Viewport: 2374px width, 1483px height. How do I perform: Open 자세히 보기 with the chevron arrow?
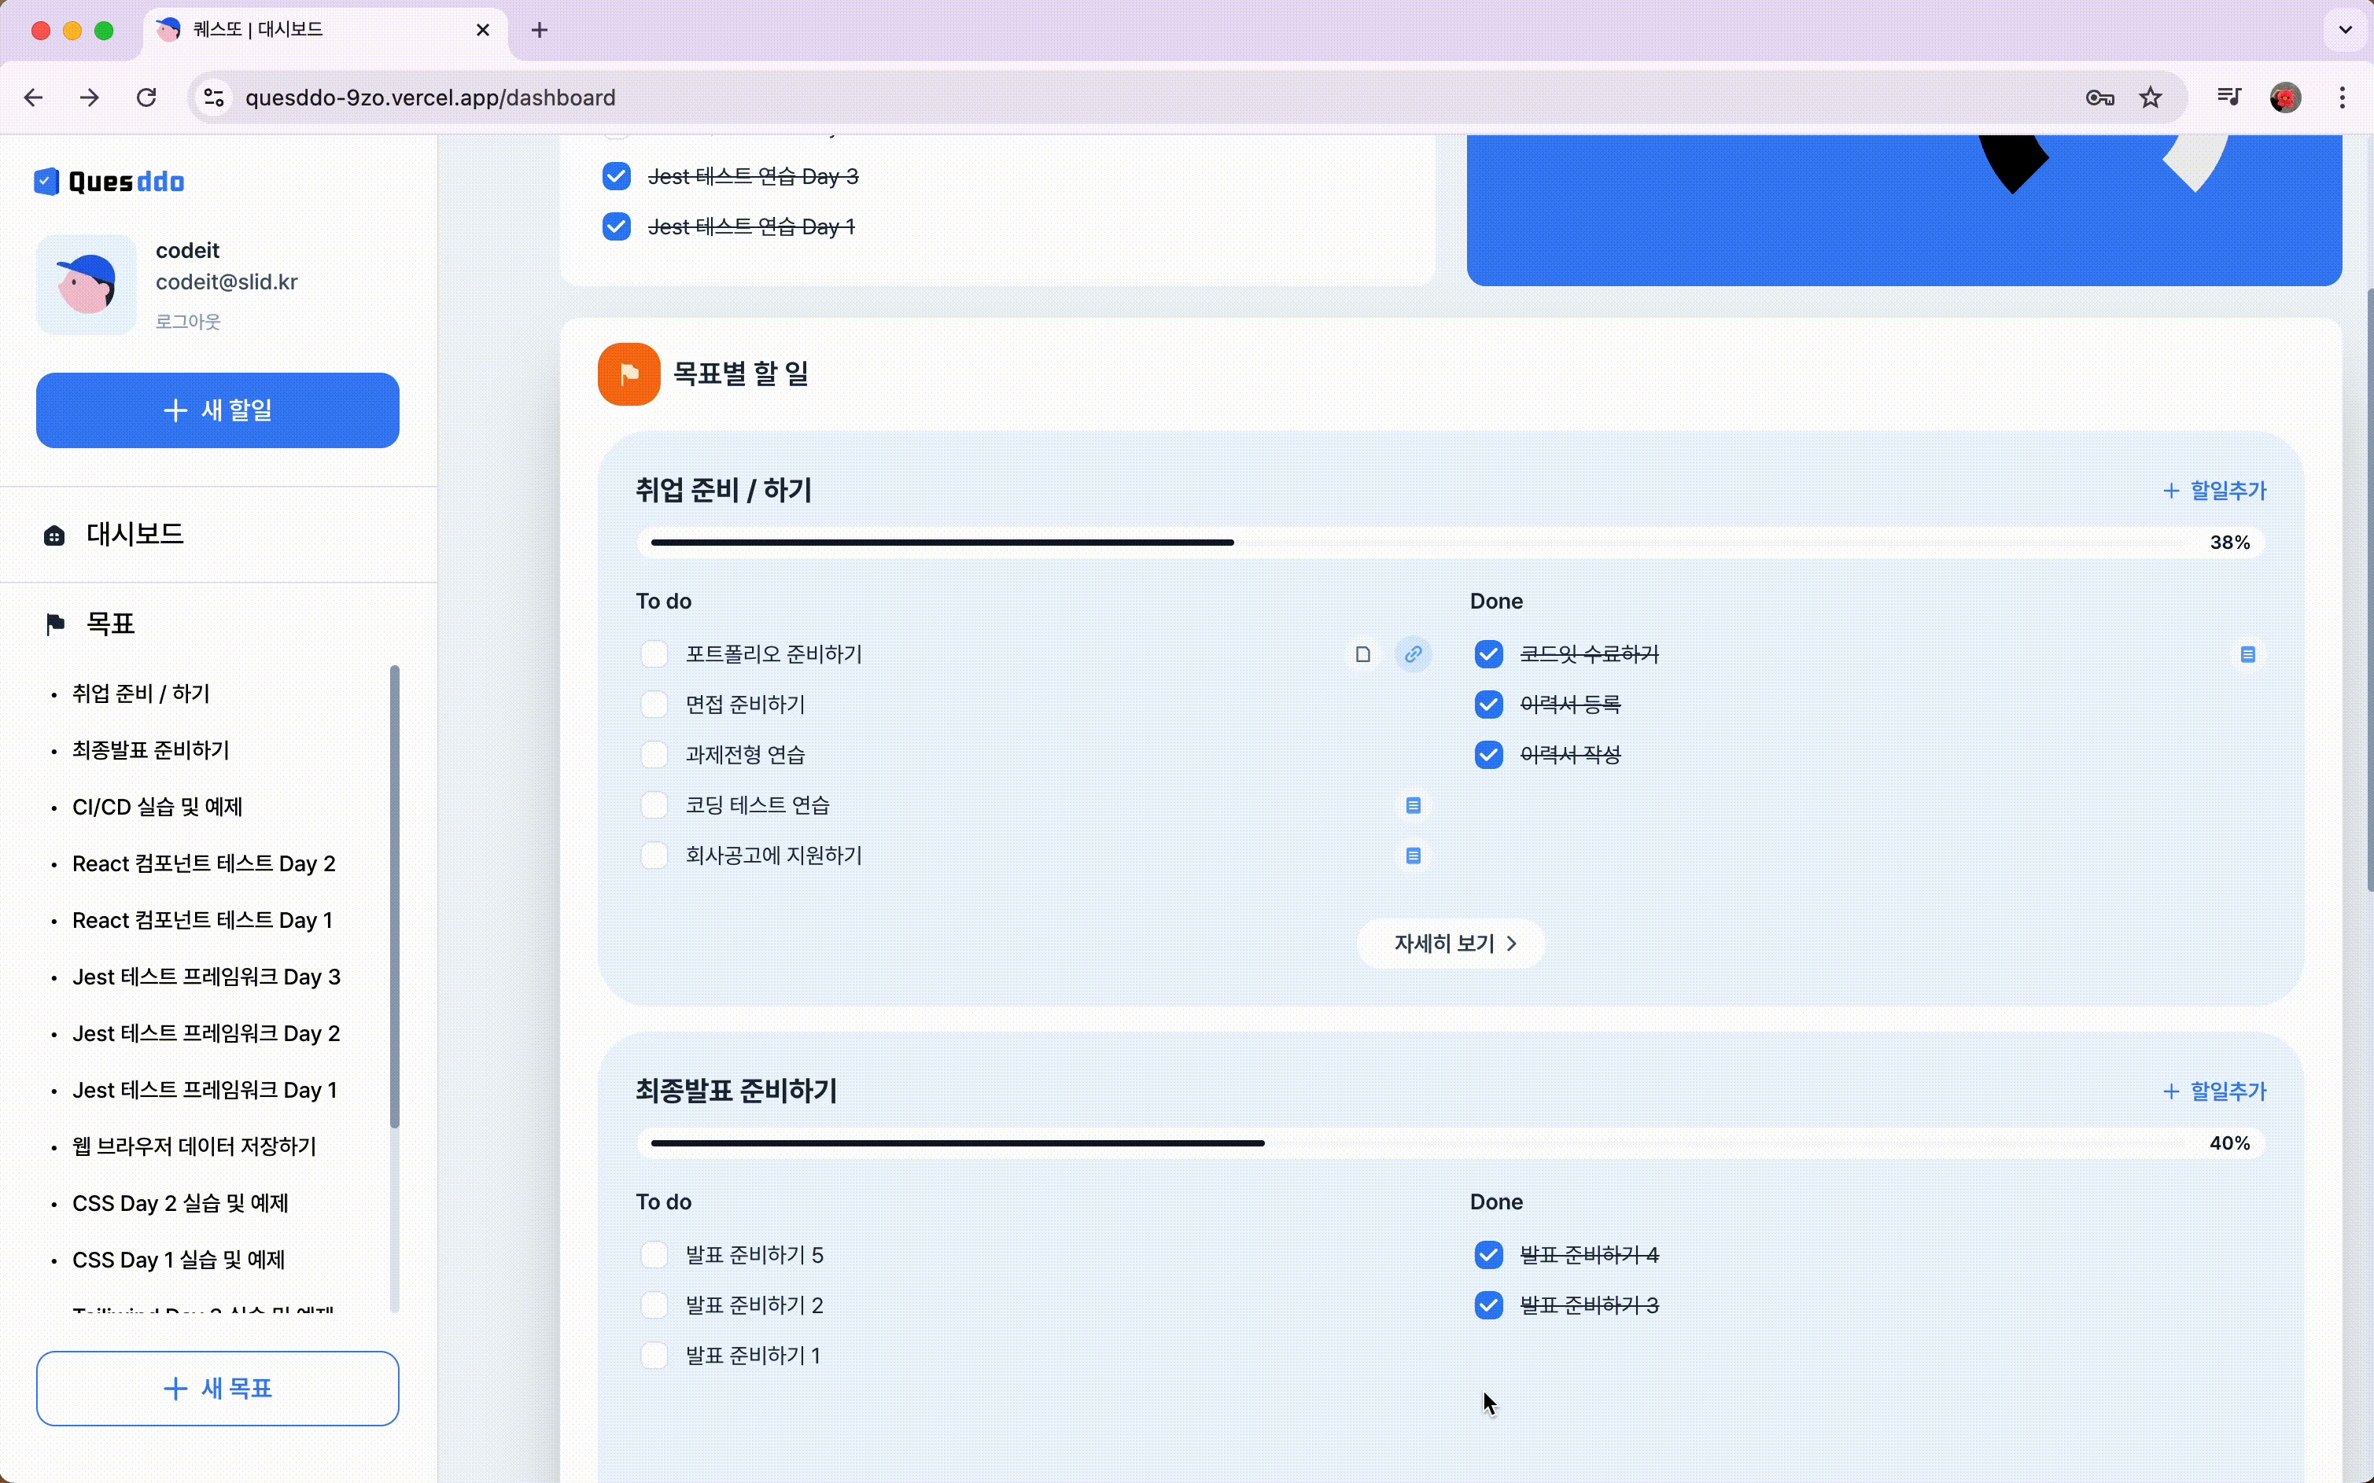(x=1450, y=943)
